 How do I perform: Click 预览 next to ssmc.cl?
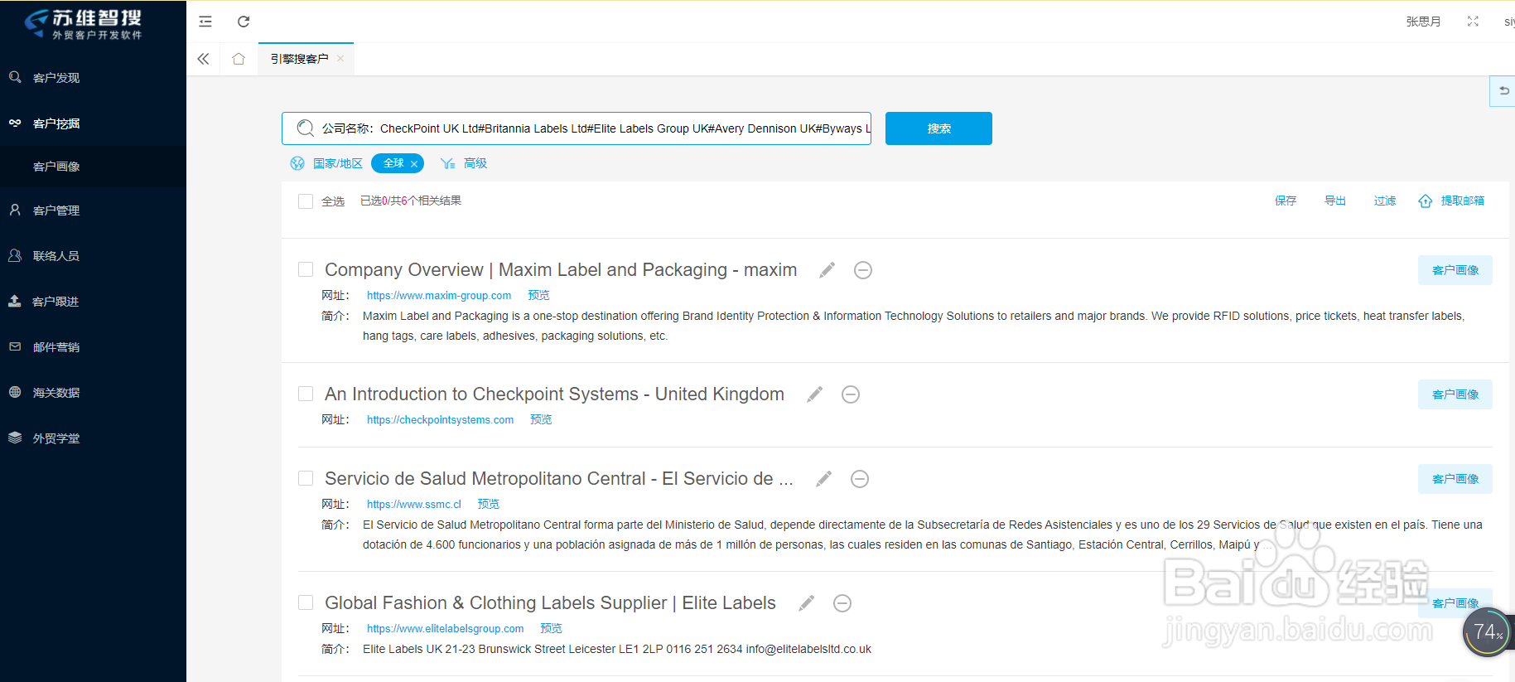click(x=489, y=504)
